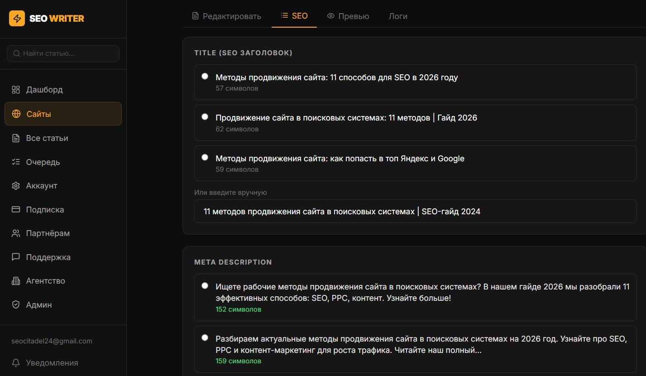Open the Поддержка sidebar item

[x=63, y=257]
